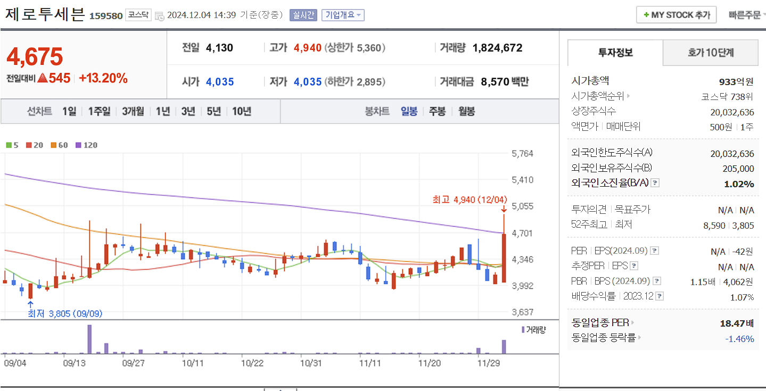Click the 투자의견 목표주가 label
766x391 pixels.
611,210
